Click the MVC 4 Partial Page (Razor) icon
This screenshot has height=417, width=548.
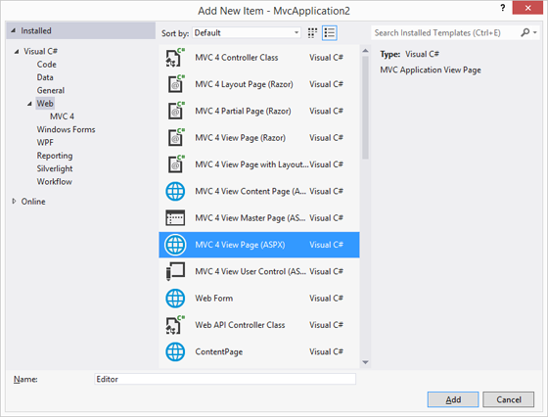[x=175, y=112]
